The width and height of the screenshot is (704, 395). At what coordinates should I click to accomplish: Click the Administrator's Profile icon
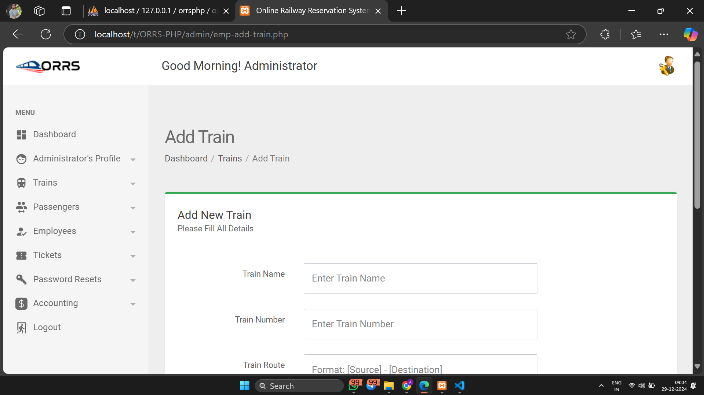coord(21,159)
